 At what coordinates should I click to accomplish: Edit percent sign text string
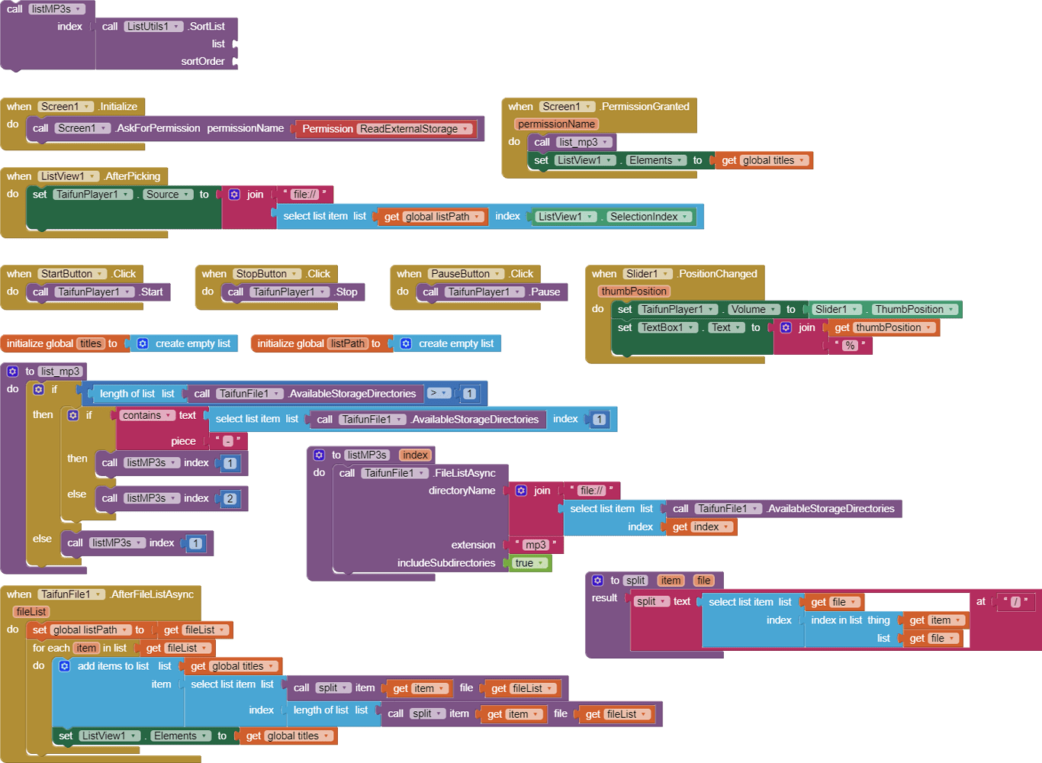tap(850, 346)
